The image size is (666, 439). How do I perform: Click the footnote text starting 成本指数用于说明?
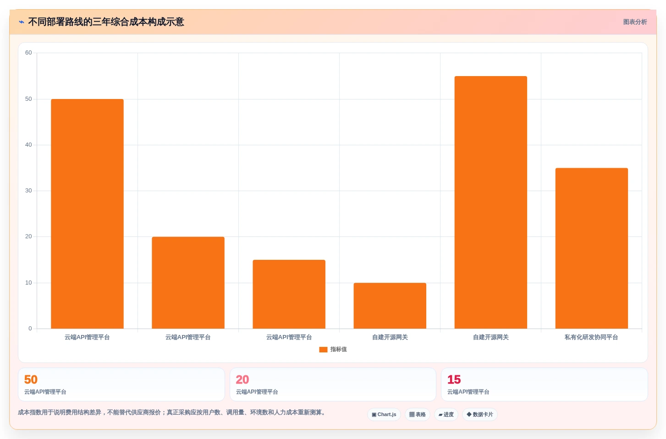coord(173,412)
